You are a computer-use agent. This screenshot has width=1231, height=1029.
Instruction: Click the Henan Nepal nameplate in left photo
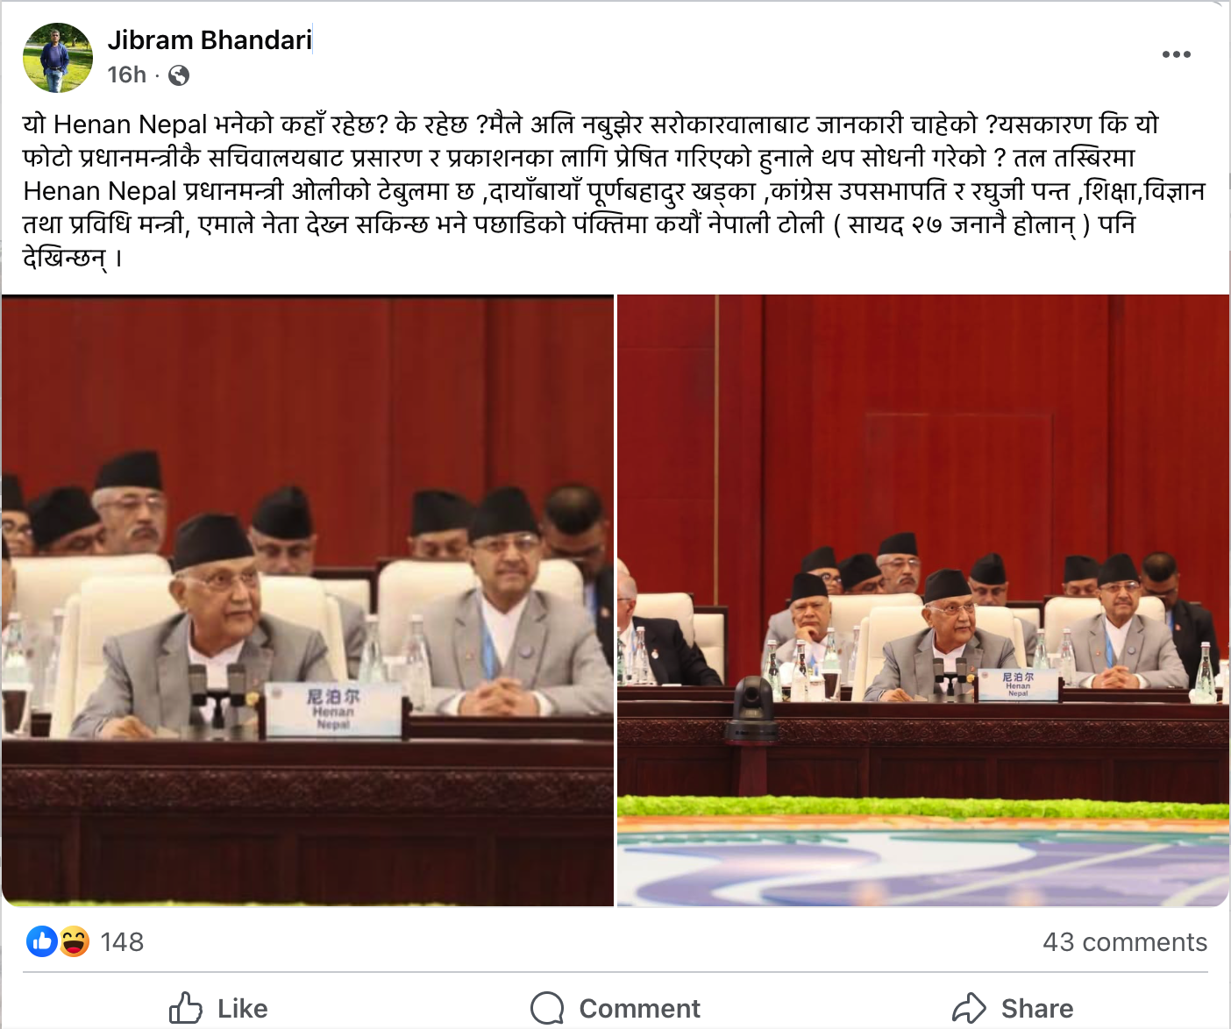click(333, 708)
